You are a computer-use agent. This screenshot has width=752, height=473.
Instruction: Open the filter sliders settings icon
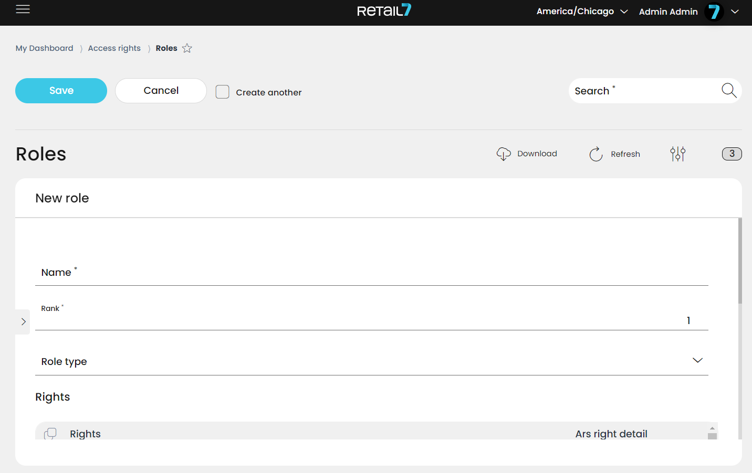coord(677,154)
